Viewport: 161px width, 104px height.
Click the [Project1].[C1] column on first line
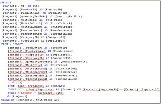pyautogui.click(x=13, y=6)
